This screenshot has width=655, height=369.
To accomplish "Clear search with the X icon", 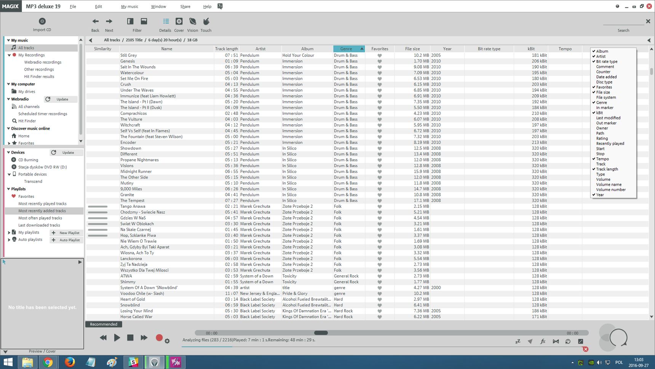I will click(648, 21).
